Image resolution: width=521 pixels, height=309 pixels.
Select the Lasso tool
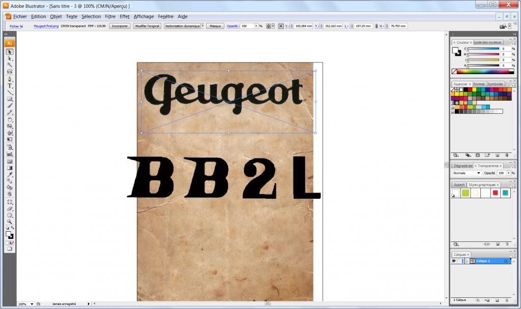coord(10,72)
